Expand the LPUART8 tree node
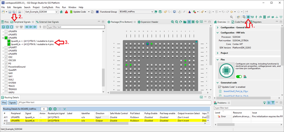This screenshot has height=132, width=284. coord(3,51)
